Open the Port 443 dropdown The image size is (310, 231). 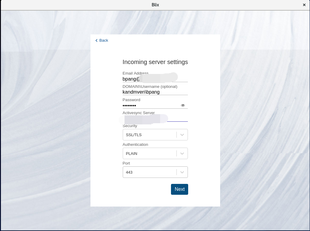155,172
